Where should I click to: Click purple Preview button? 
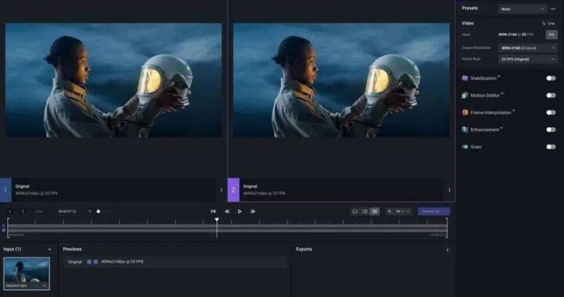[x=433, y=212]
